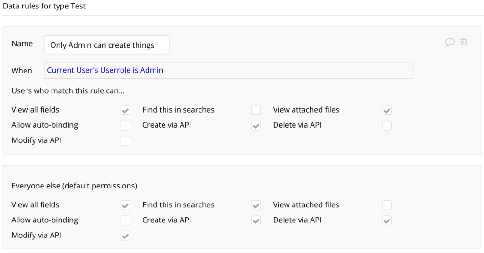This screenshot has height=253, width=484.
Task: Uncheck Everyone else 'Delete via API'
Action: coord(387,220)
